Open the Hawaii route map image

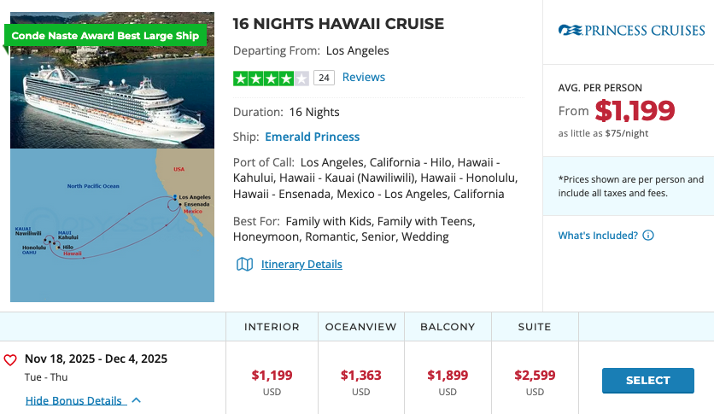point(112,226)
